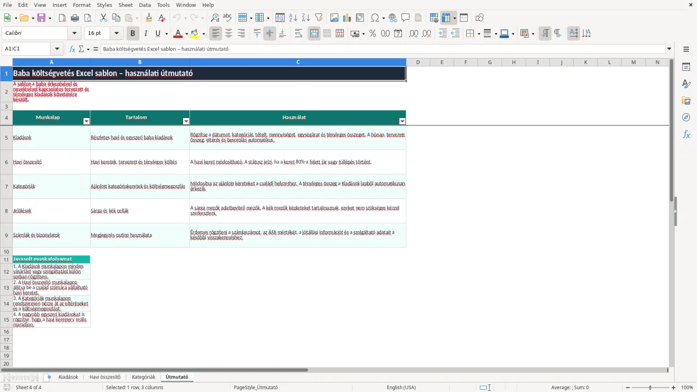Open the Data menu
Image resolution: width=697 pixels, height=392 pixels.
click(145, 5)
